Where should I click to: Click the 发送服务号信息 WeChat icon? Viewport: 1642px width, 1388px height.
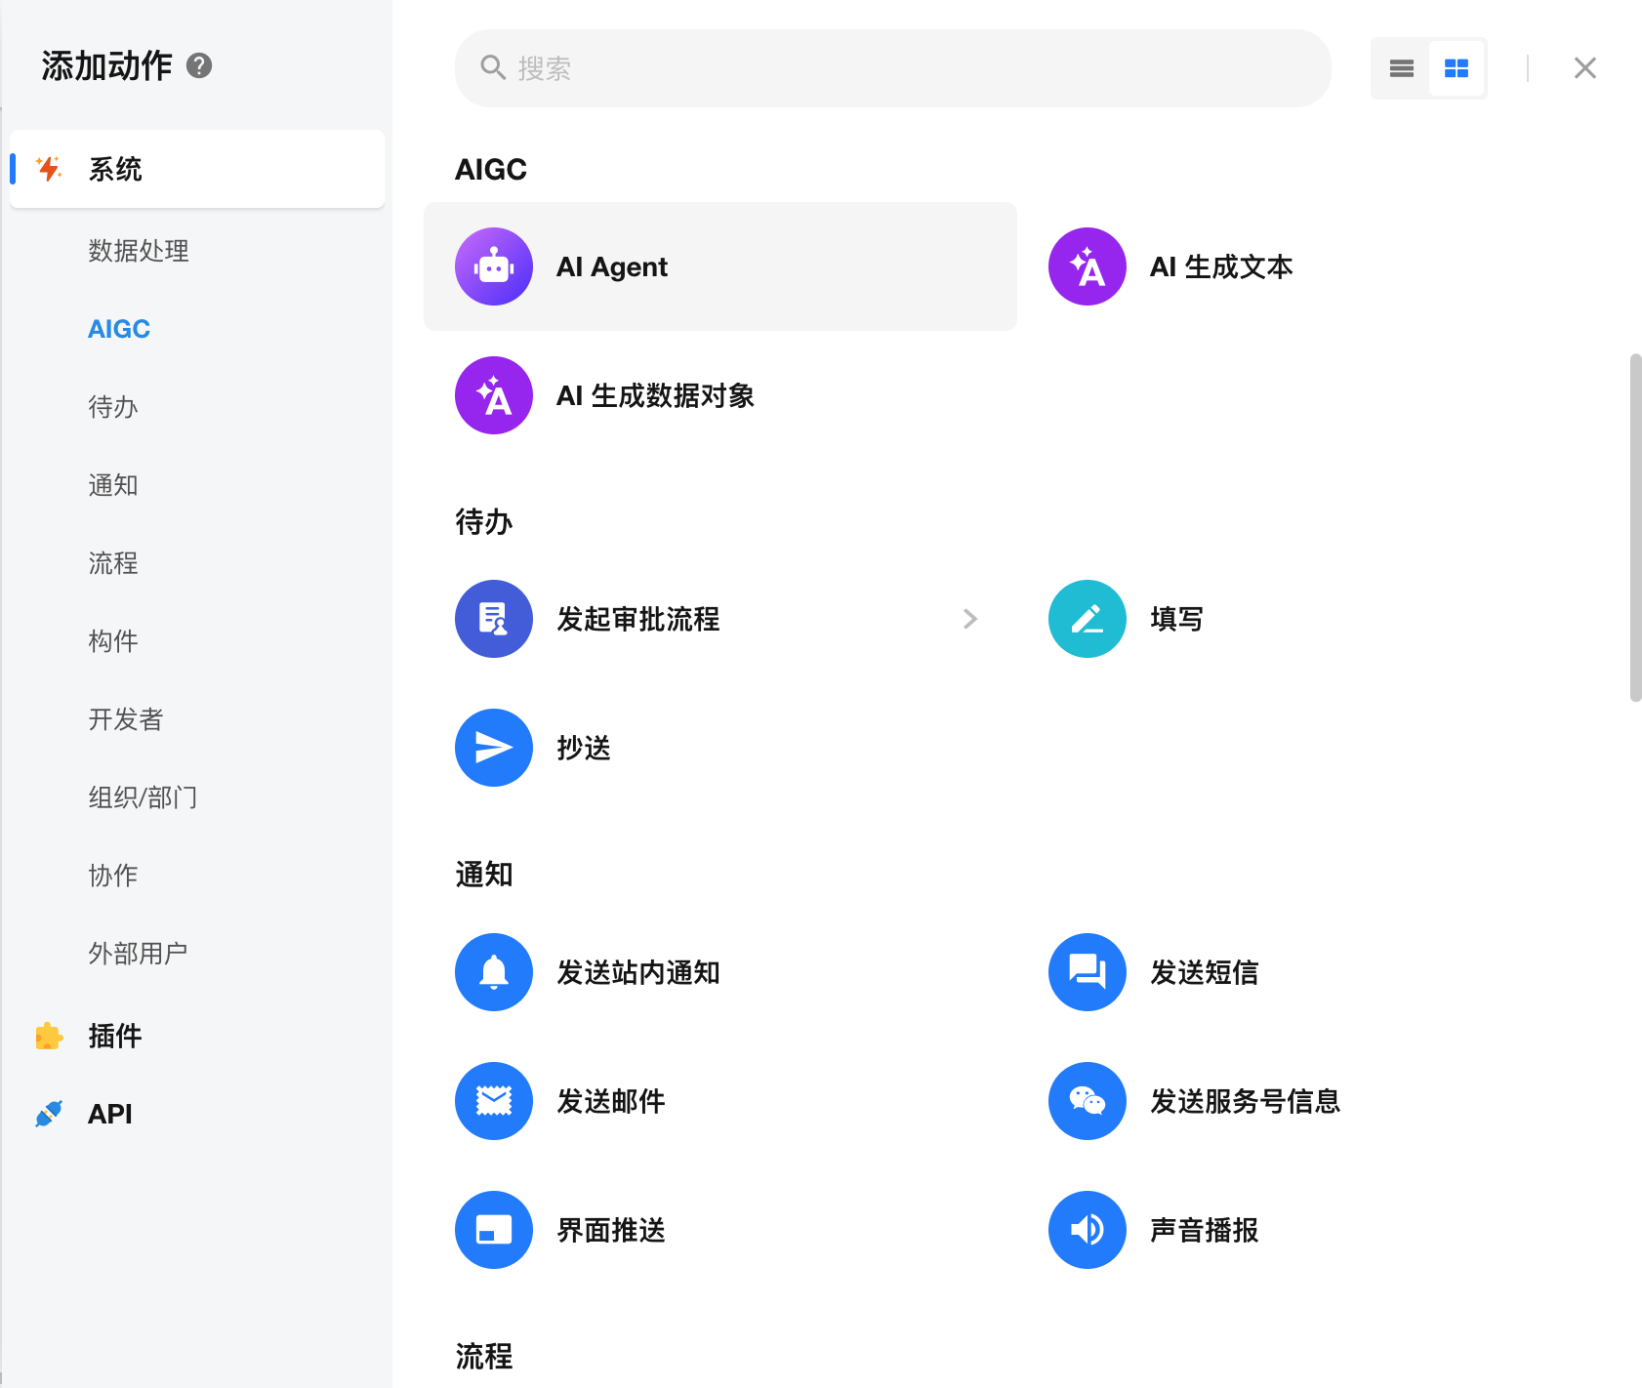coord(1087,1101)
